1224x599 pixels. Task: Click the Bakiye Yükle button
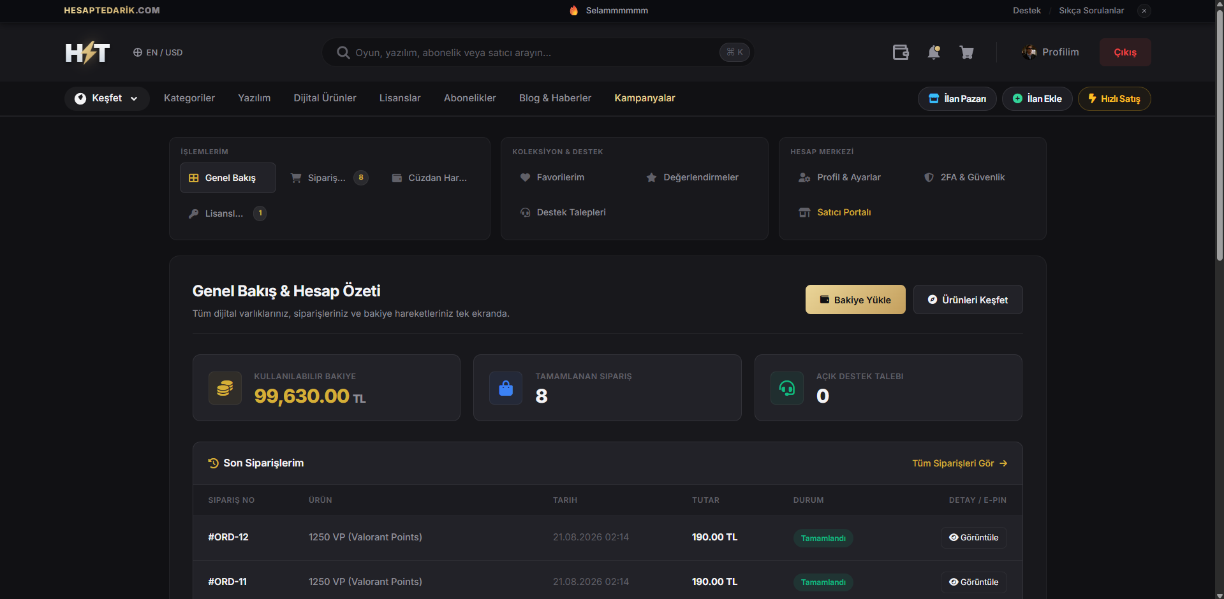[x=855, y=299]
